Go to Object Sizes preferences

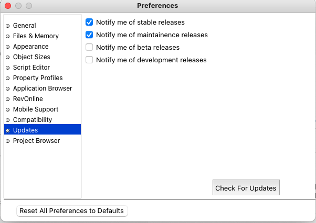pos(31,57)
